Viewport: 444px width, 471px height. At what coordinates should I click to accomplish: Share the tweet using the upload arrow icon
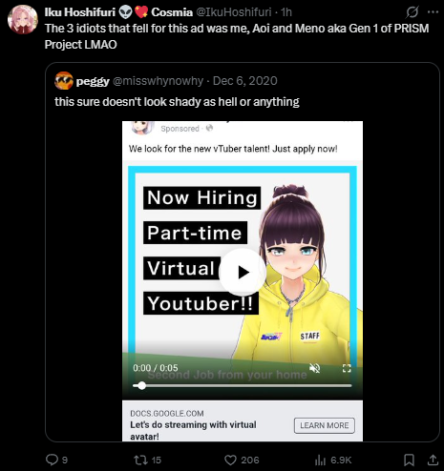point(433,460)
